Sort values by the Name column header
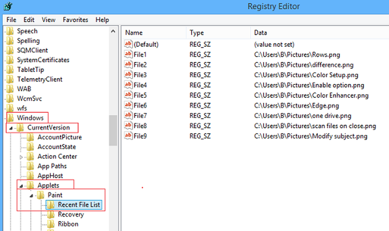 coord(154,33)
